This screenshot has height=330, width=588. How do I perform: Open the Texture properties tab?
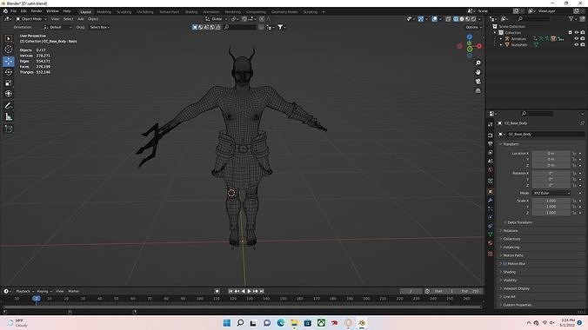[490, 254]
